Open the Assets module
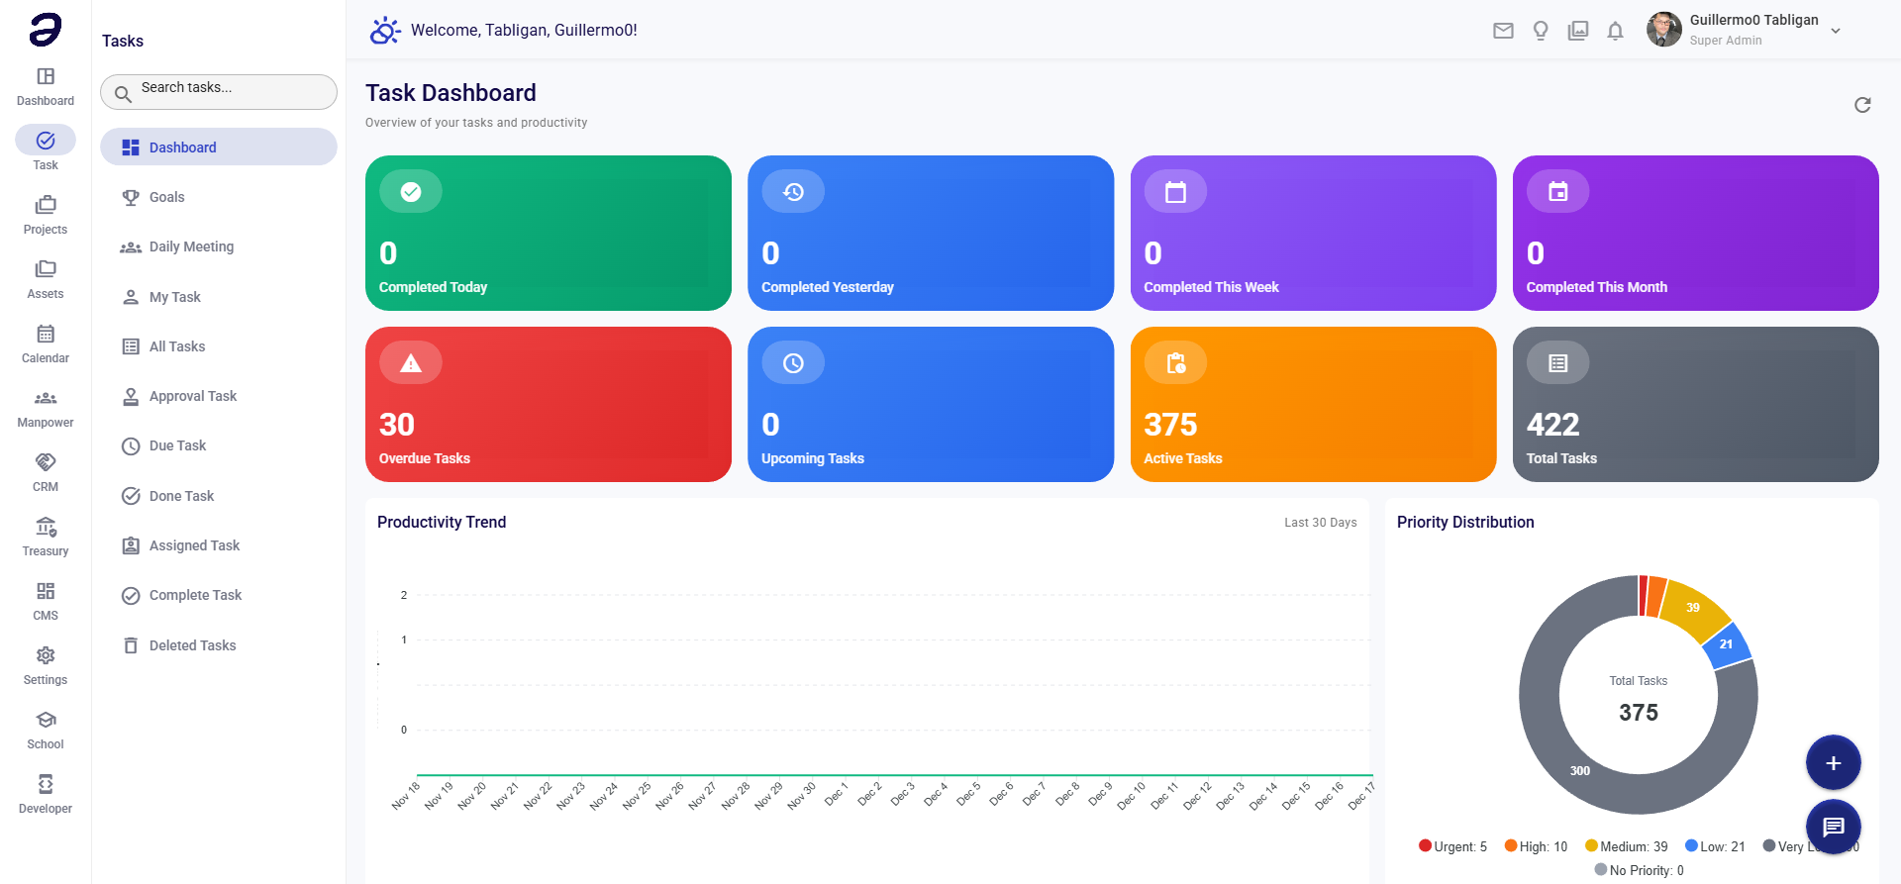This screenshot has height=884, width=1901. click(46, 280)
